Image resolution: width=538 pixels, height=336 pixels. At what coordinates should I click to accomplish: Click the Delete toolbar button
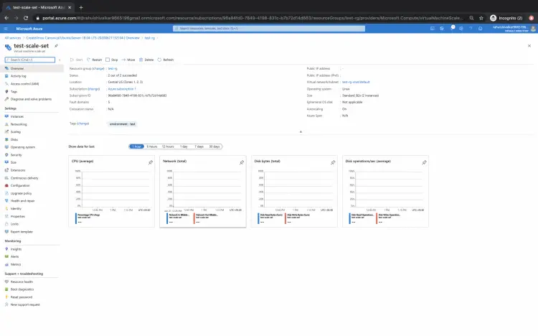click(x=146, y=60)
